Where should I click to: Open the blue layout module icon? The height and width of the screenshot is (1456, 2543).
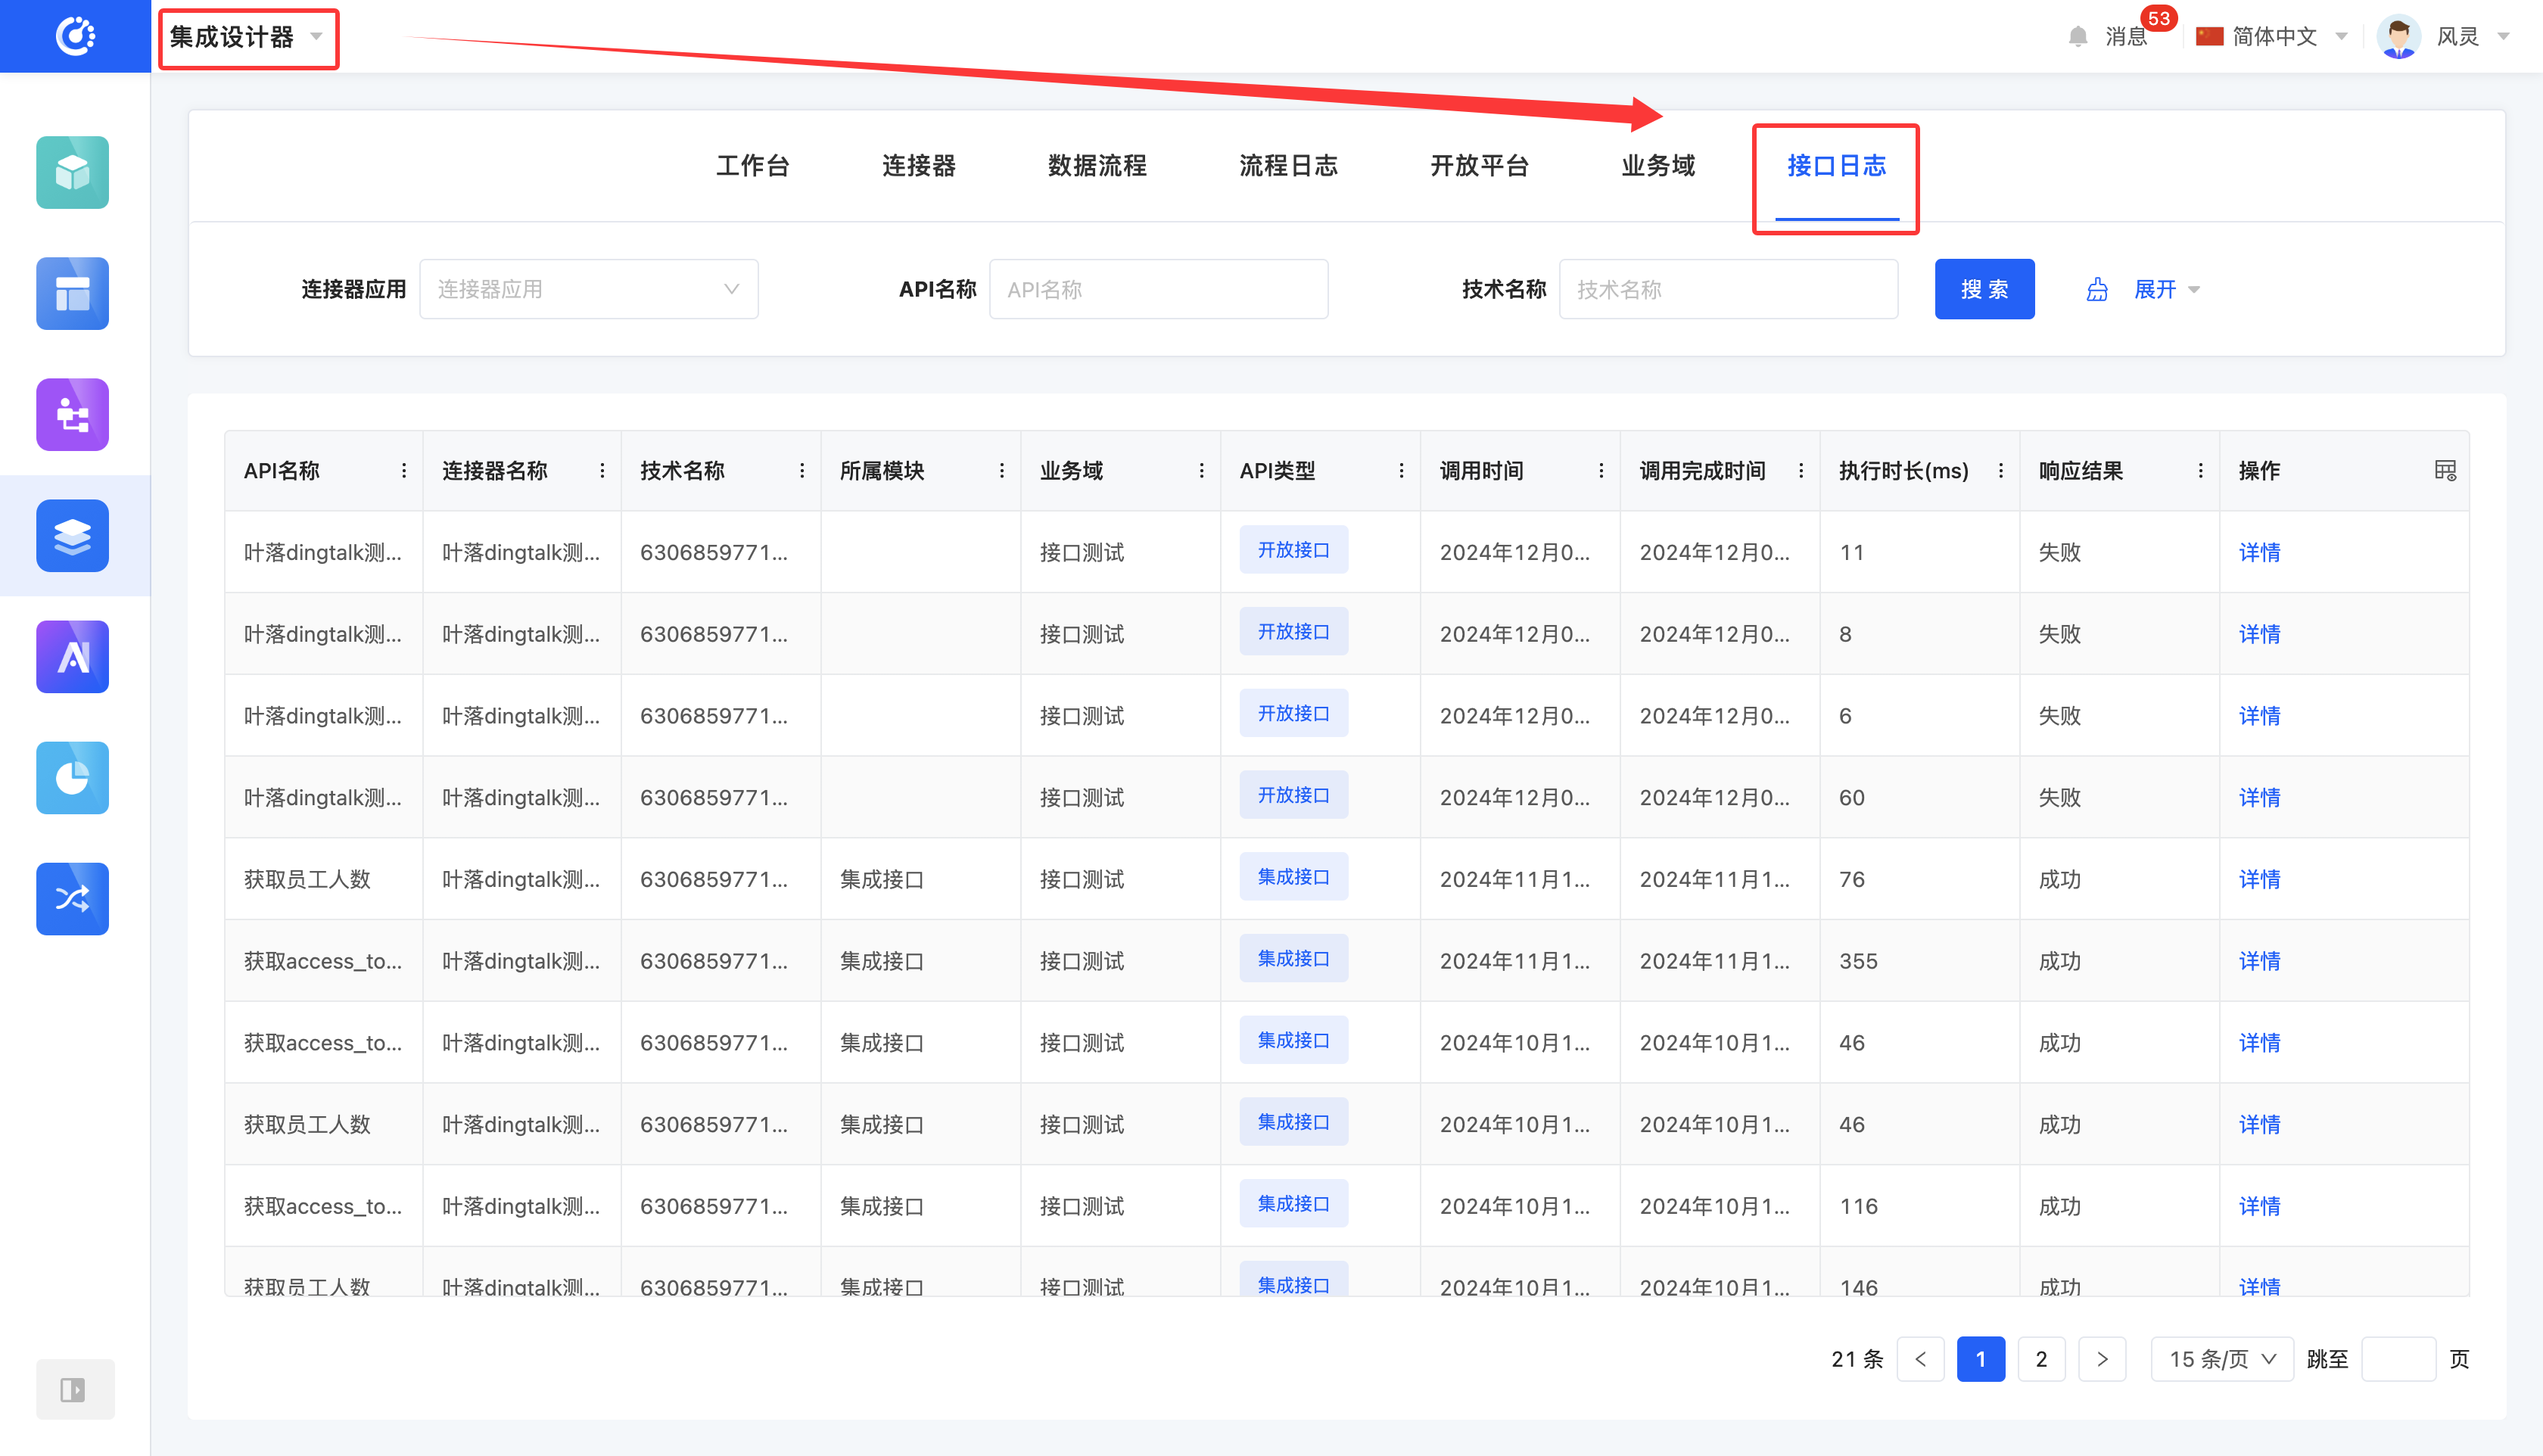coord(72,293)
